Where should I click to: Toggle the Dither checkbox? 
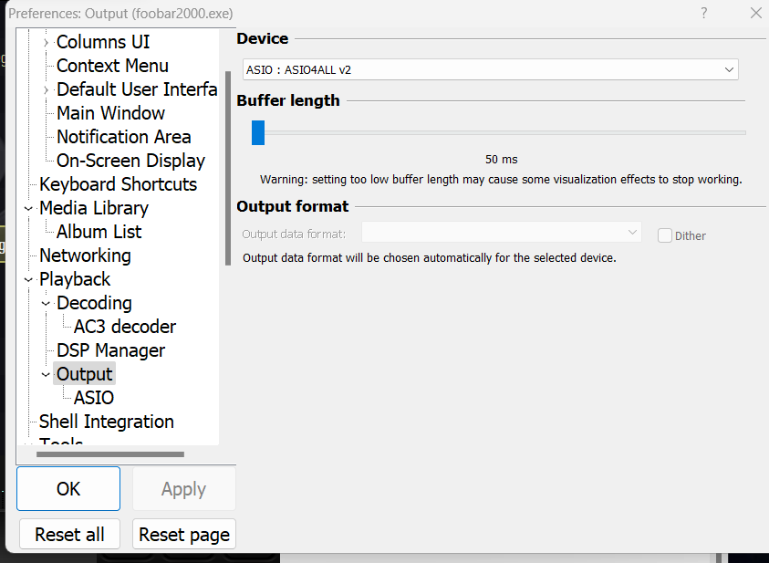click(x=665, y=235)
